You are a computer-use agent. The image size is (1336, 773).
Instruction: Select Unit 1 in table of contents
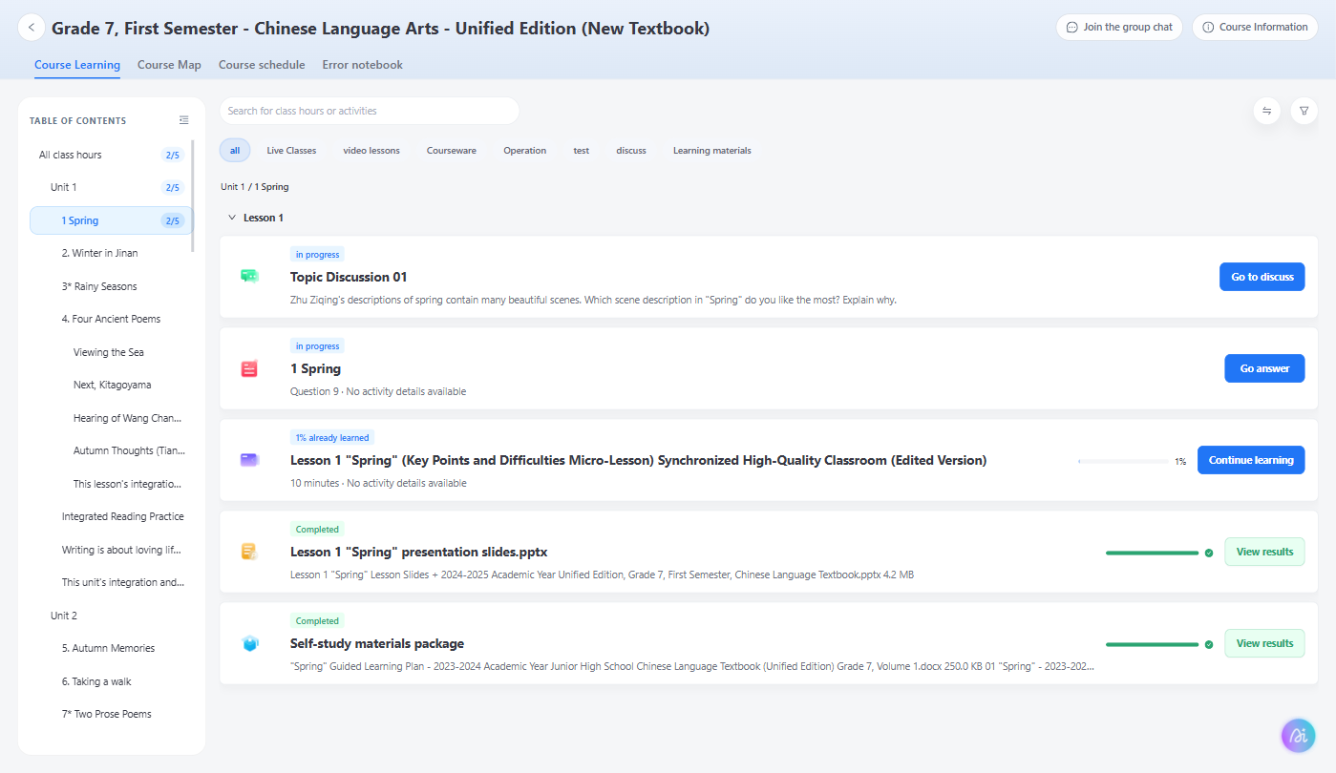click(110, 187)
